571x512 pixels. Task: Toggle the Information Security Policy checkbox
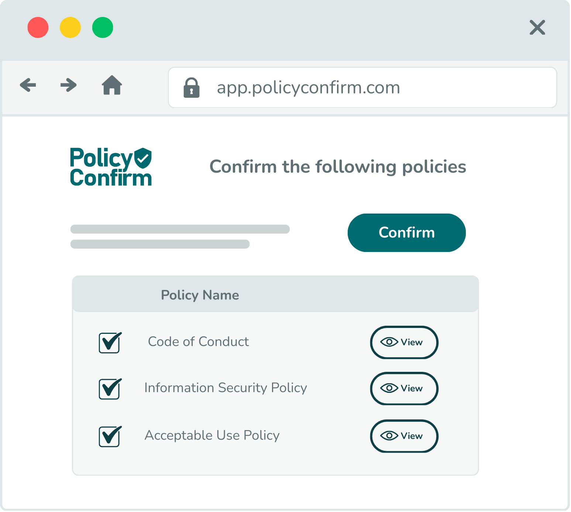click(x=109, y=389)
